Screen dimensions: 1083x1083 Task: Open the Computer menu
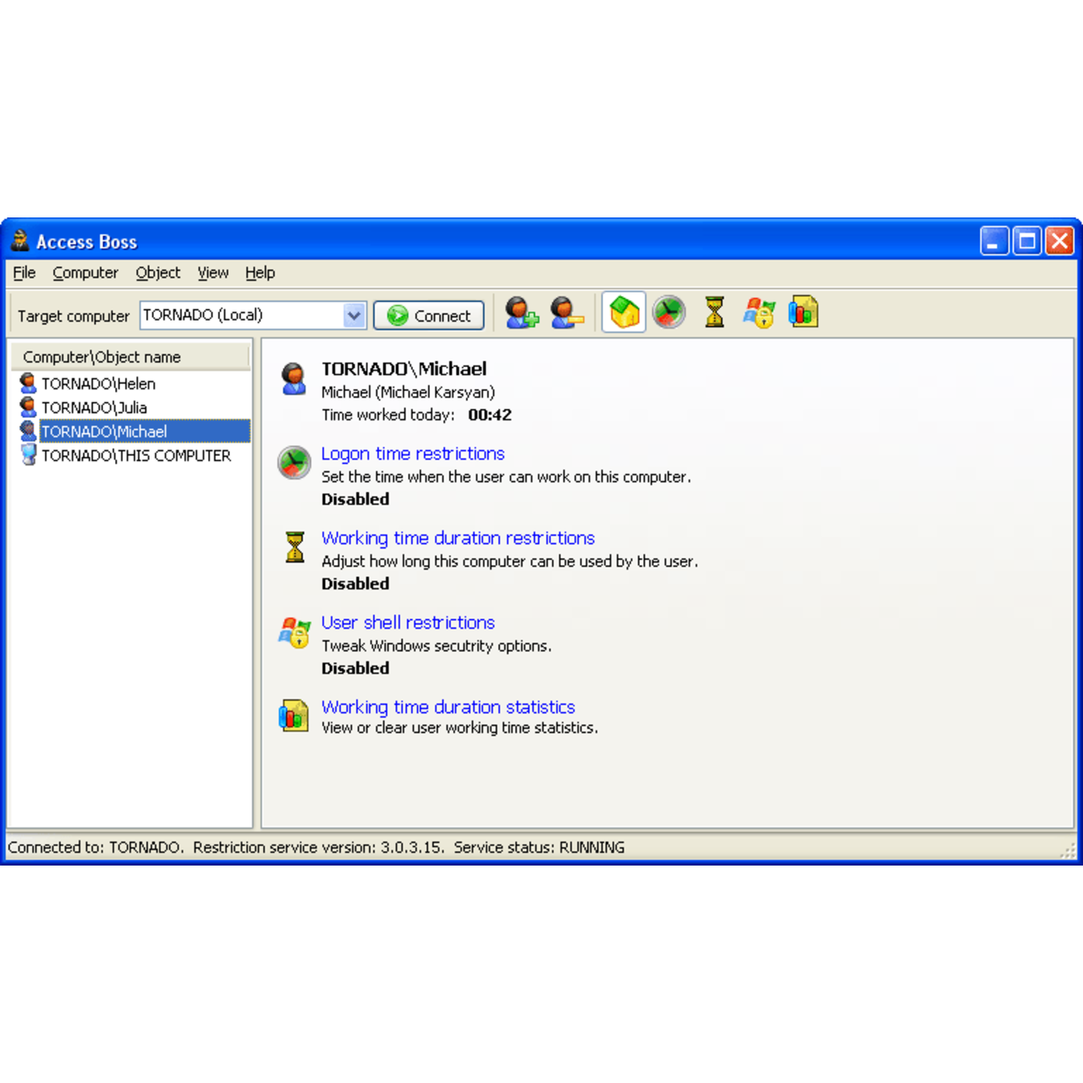coord(85,272)
